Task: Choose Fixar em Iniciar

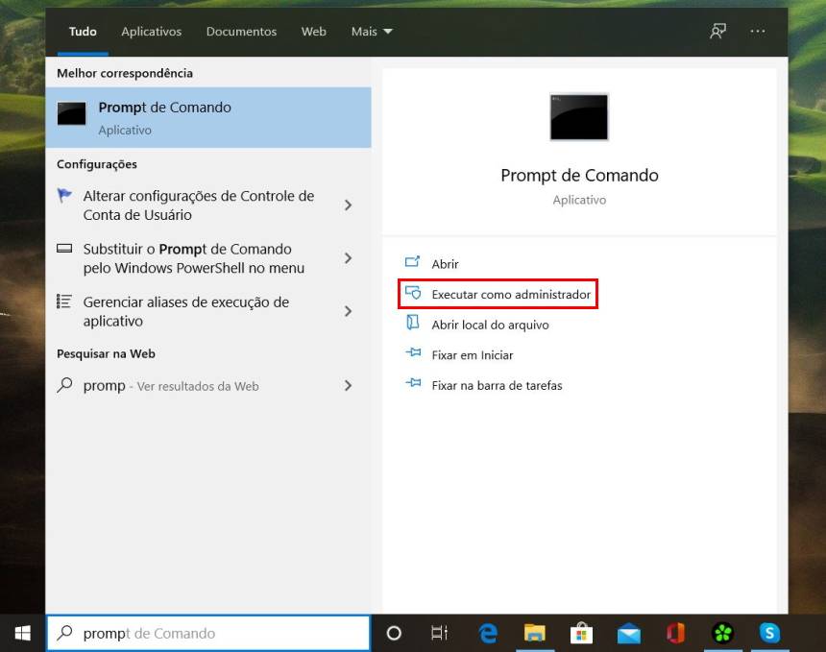Action: tap(473, 355)
